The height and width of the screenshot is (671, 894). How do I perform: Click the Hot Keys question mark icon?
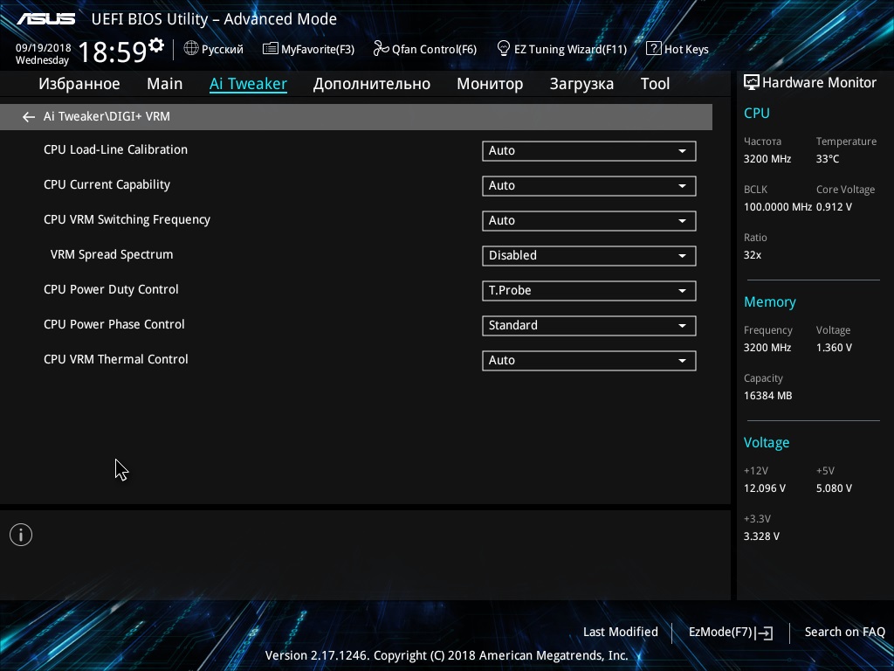(653, 49)
